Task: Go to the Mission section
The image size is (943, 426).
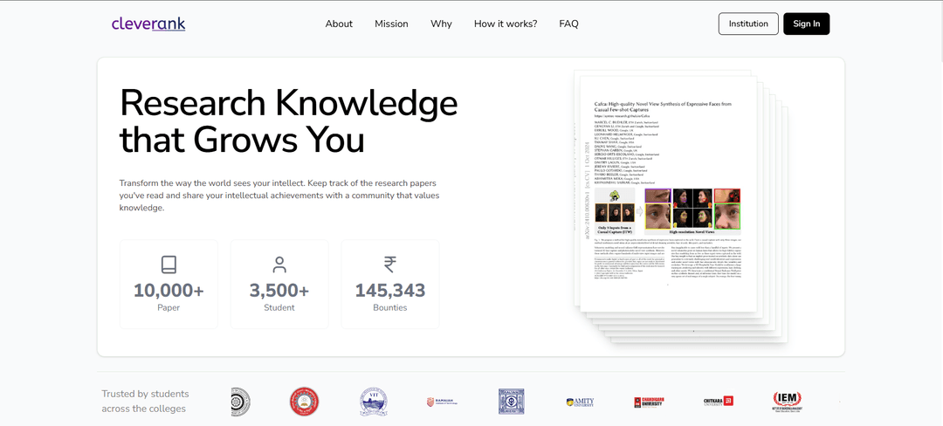Action: (x=391, y=24)
